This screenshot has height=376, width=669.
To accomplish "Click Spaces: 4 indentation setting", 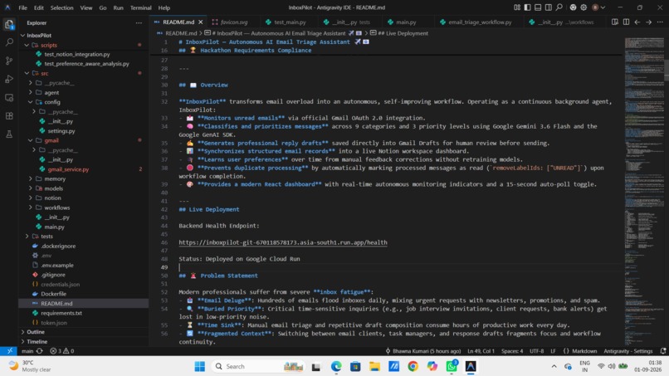I will tap(512, 351).
